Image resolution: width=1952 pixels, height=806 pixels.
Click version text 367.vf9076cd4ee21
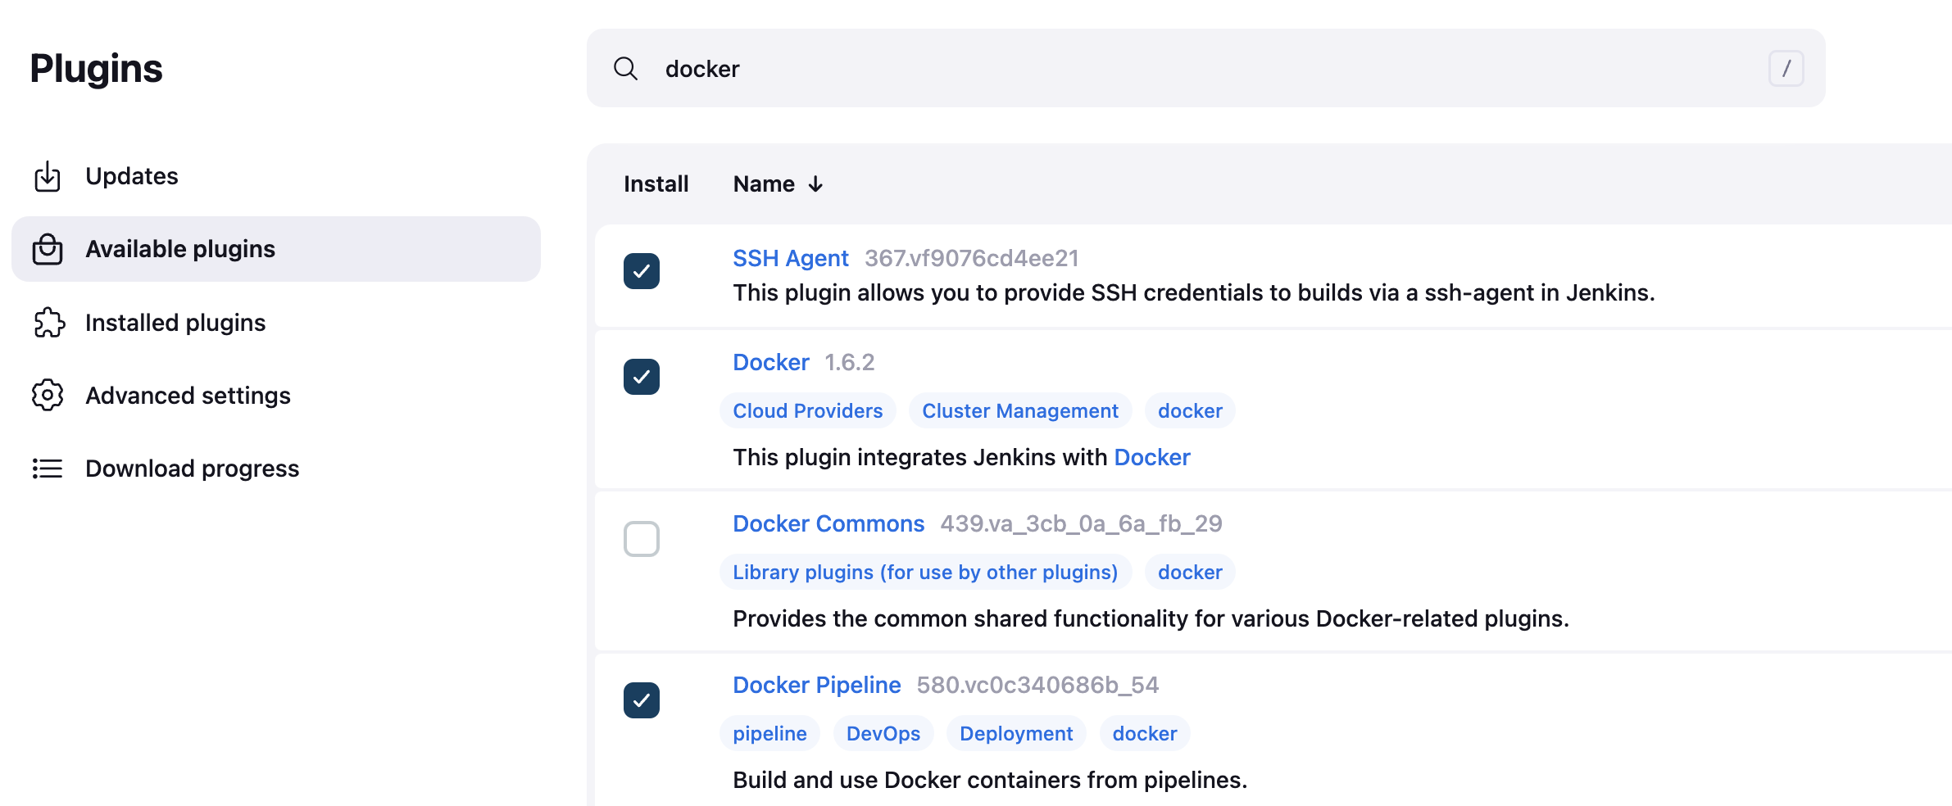click(972, 258)
